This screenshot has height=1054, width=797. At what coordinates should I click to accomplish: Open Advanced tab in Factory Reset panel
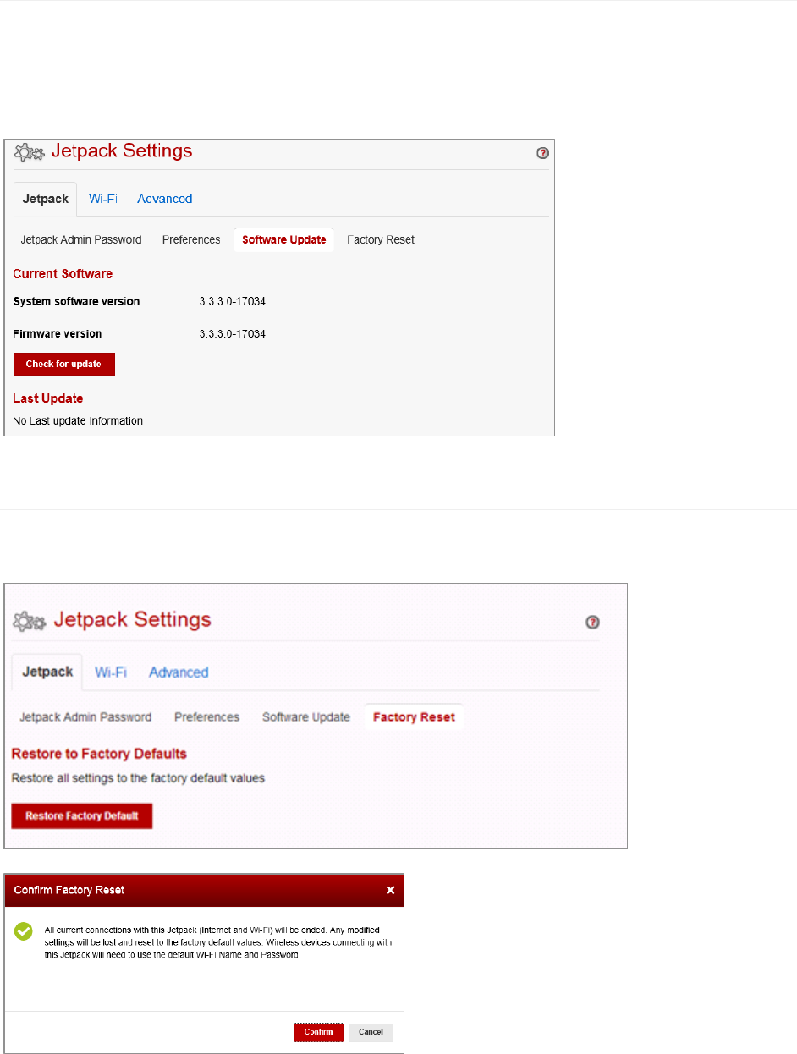179,672
